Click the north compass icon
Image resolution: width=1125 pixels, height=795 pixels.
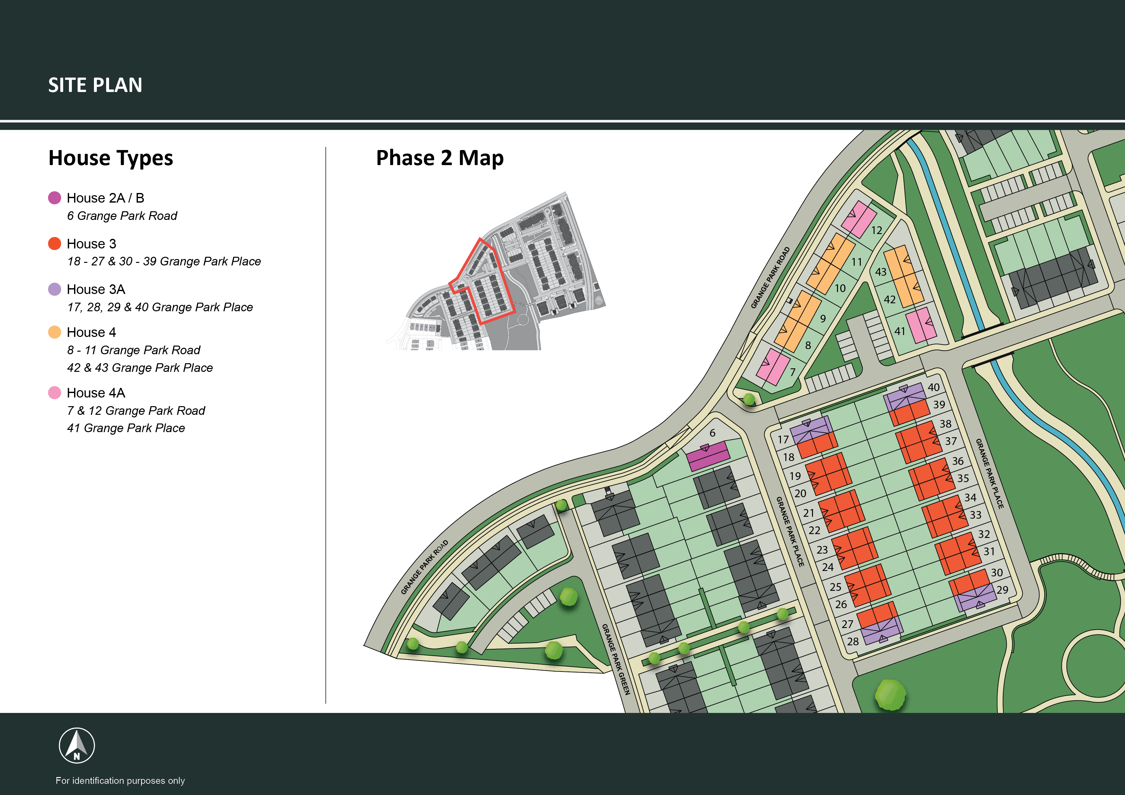(x=77, y=745)
